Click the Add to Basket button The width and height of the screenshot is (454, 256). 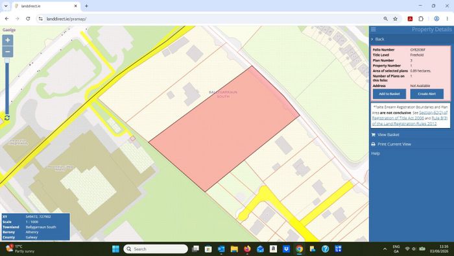pos(389,94)
